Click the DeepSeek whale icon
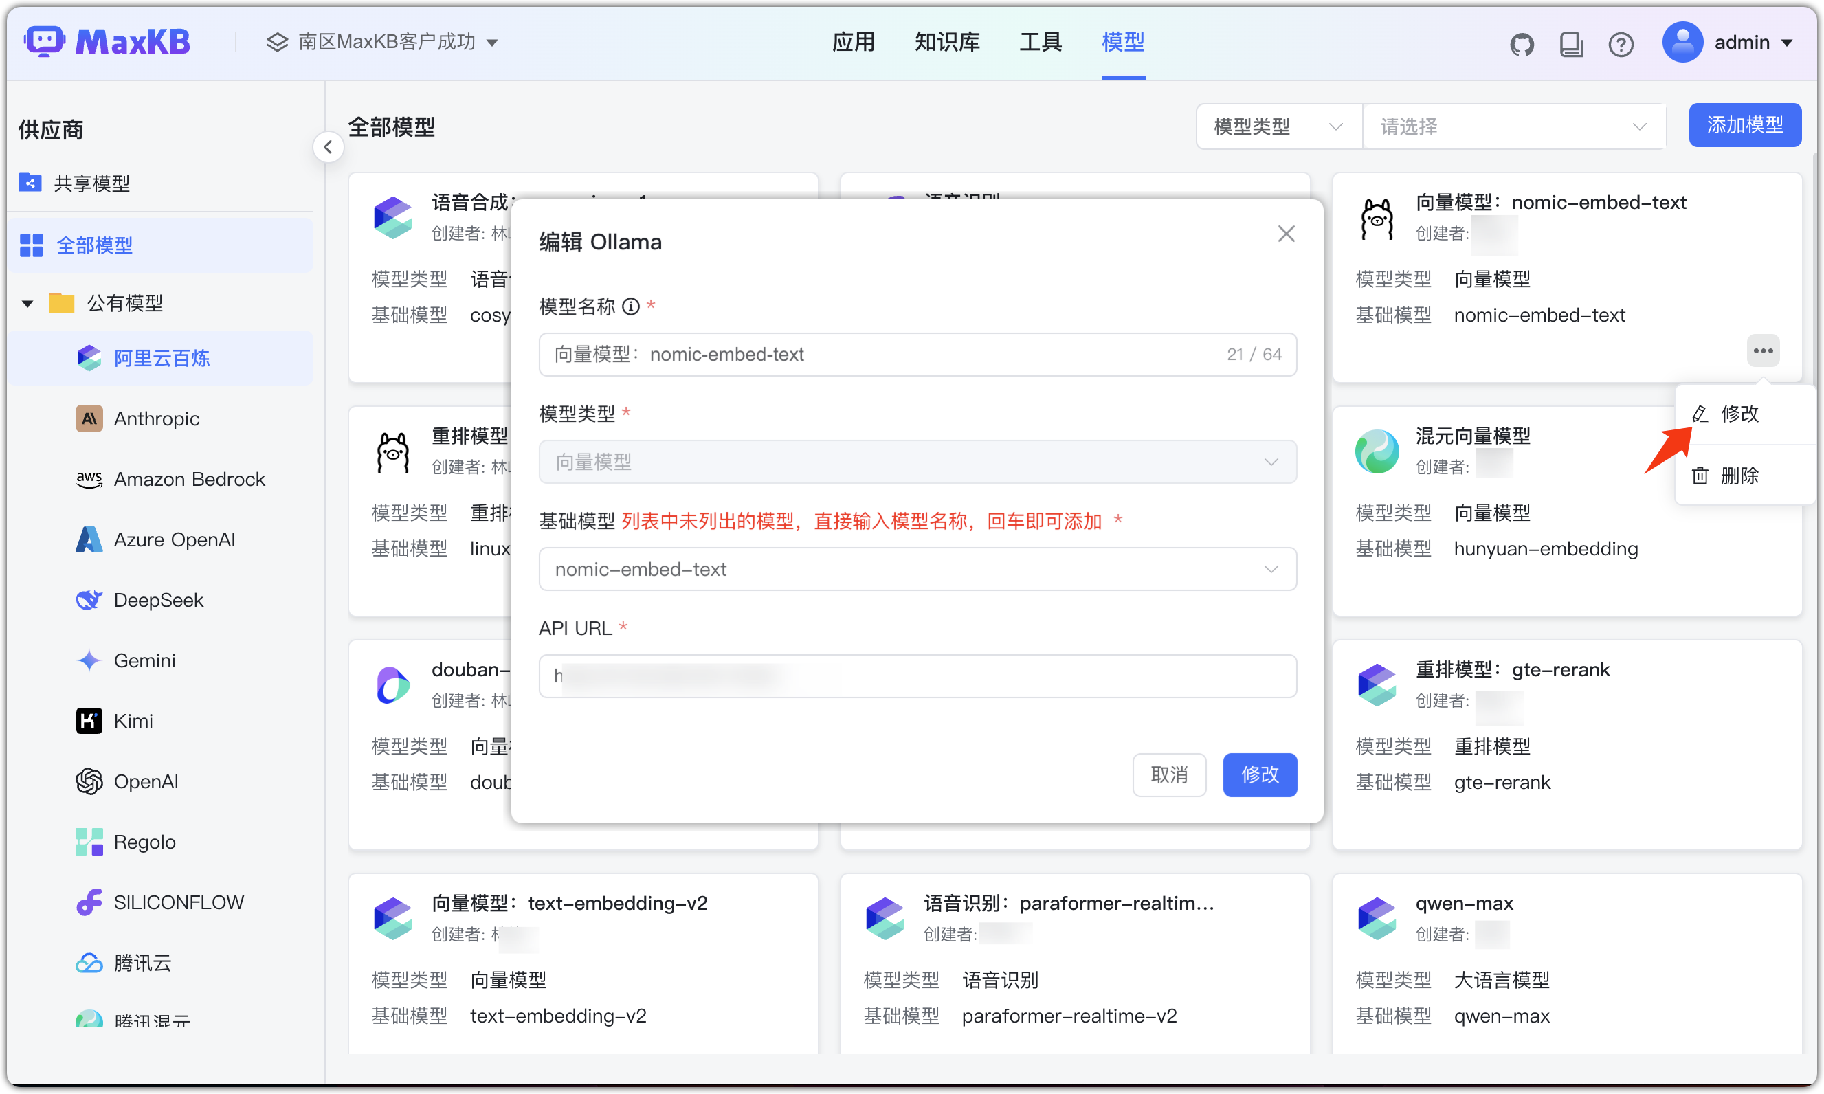 tap(89, 600)
